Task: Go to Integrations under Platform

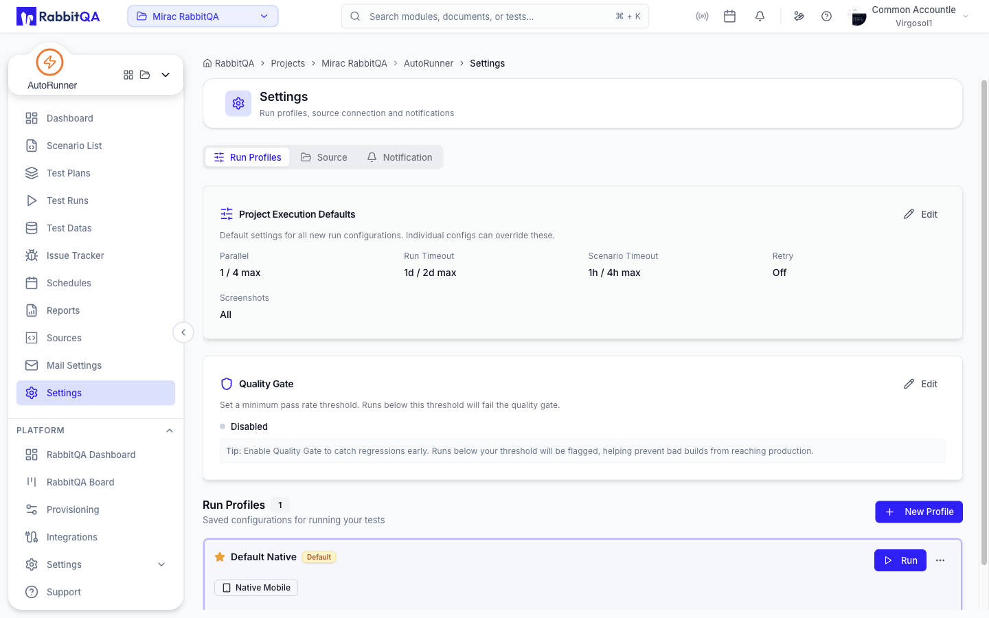Action: (95, 537)
